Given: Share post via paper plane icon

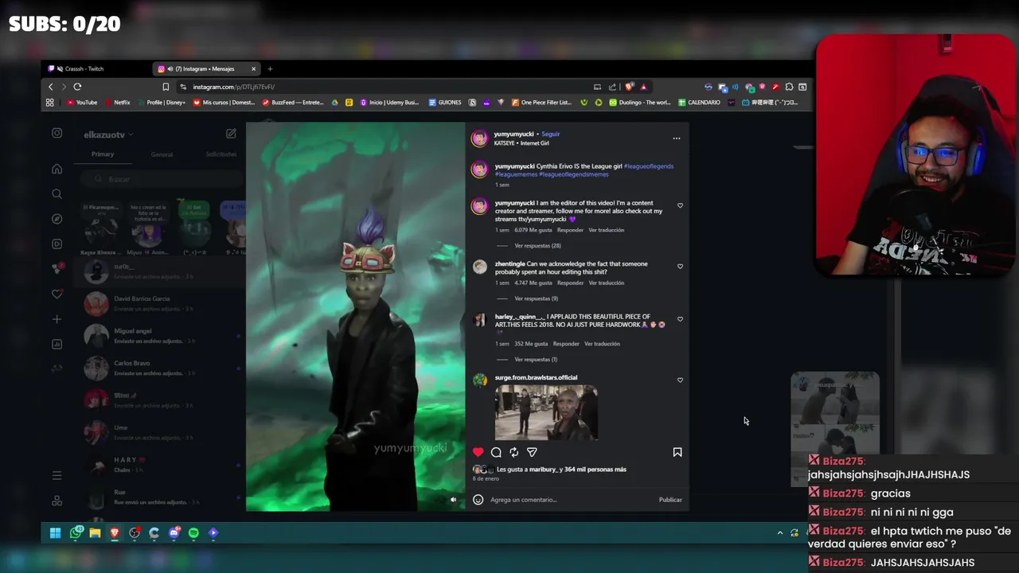Looking at the screenshot, I should pos(532,452).
